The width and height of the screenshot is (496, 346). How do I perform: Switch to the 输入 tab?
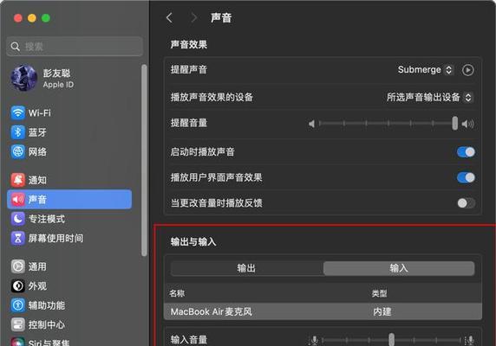(399, 268)
